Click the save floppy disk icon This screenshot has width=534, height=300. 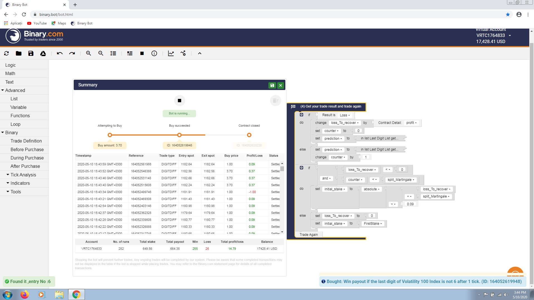(31, 53)
